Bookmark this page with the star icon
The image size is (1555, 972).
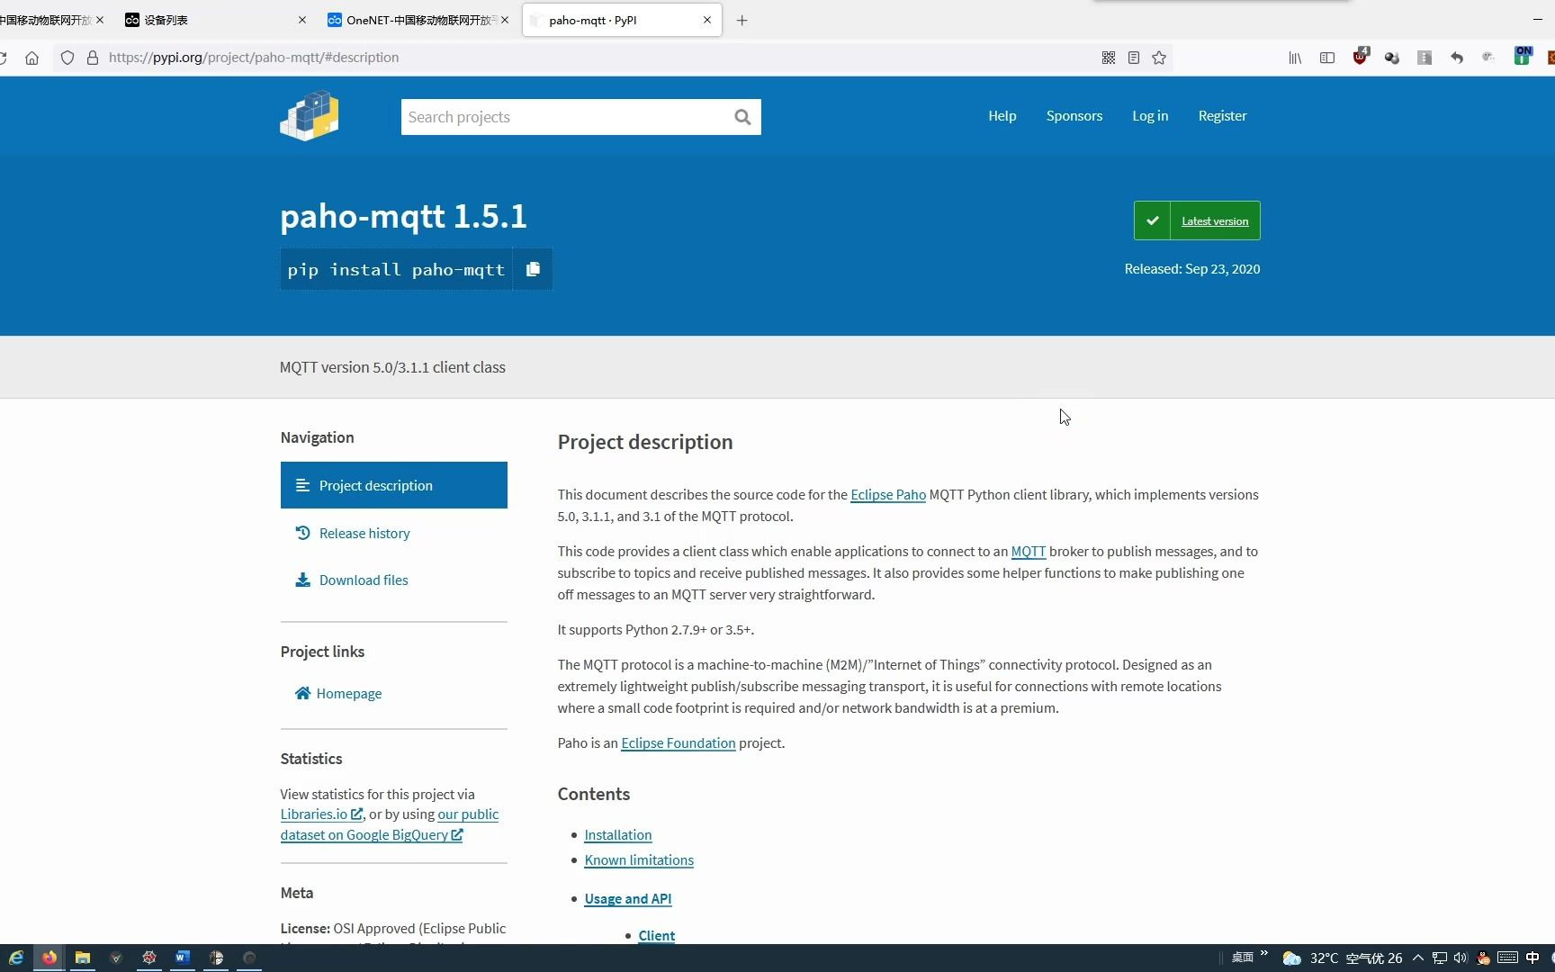pos(1159,58)
